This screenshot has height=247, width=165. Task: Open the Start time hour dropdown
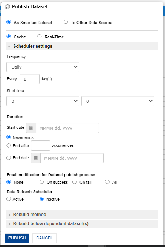click(x=43, y=101)
